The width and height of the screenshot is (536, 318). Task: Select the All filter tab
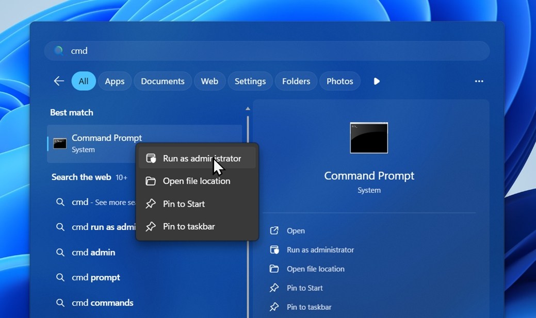pos(84,81)
